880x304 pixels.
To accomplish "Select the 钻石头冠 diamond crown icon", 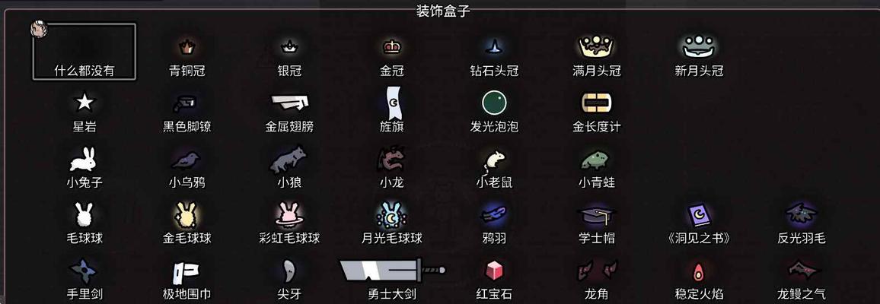I will click(x=494, y=46).
